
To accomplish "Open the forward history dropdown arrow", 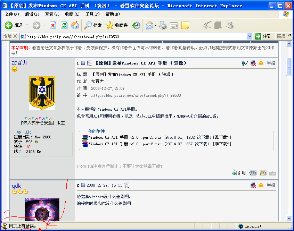I will [x=44, y=25].
